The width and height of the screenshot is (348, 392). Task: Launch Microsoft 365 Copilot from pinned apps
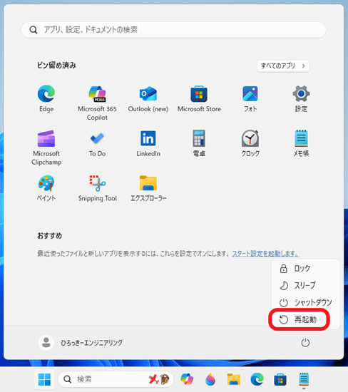click(97, 103)
